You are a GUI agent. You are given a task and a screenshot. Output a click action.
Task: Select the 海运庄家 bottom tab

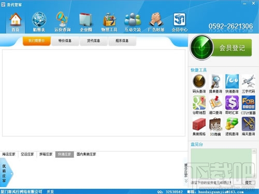click(9, 154)
